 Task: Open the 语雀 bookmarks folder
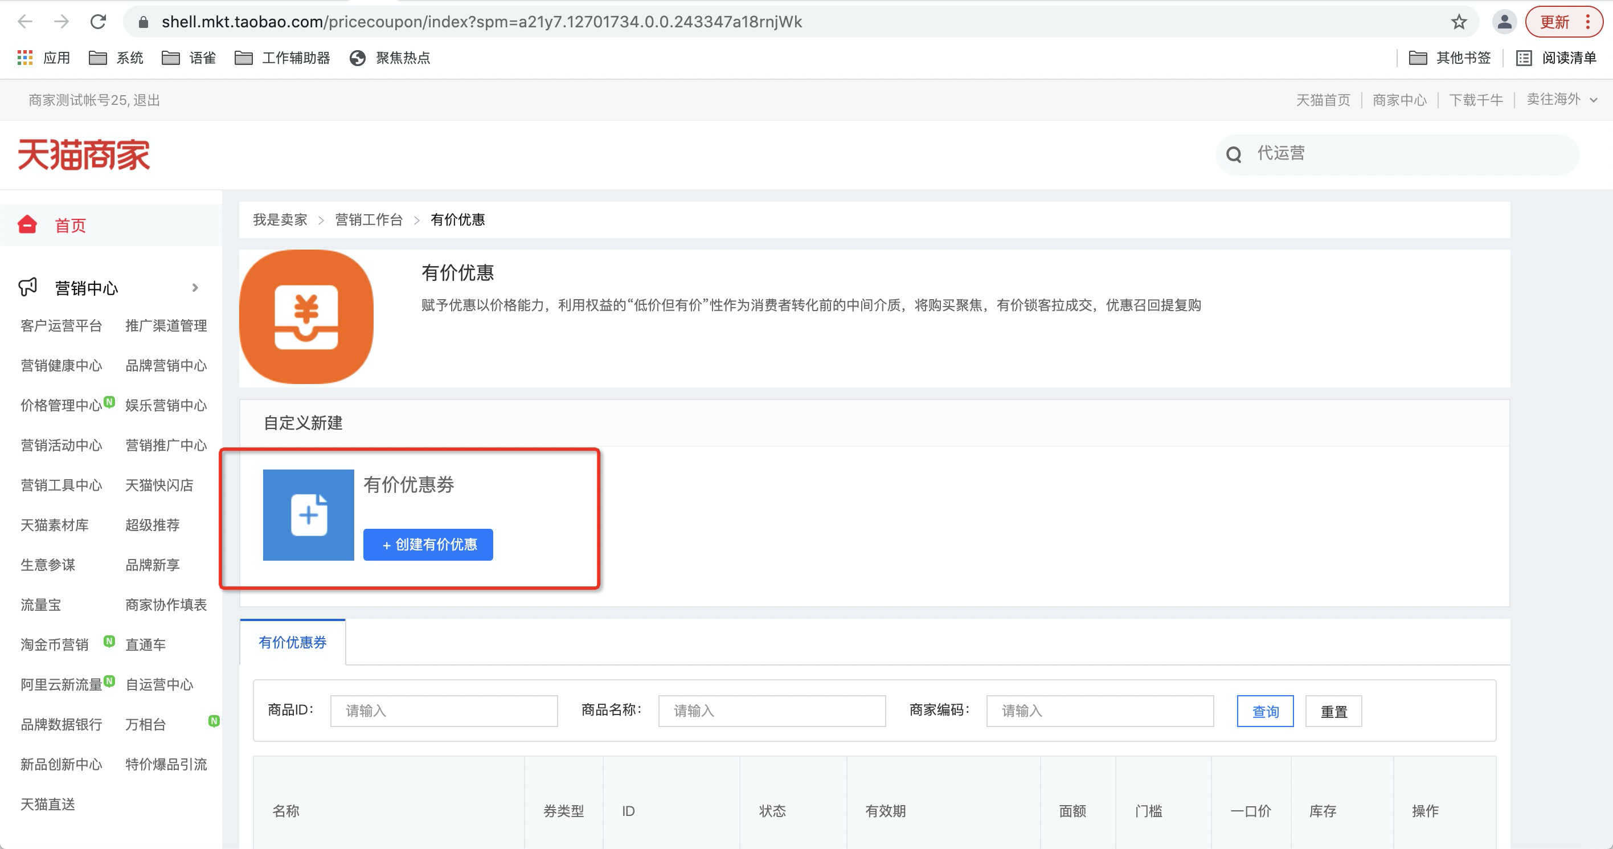tap(189, 58)
